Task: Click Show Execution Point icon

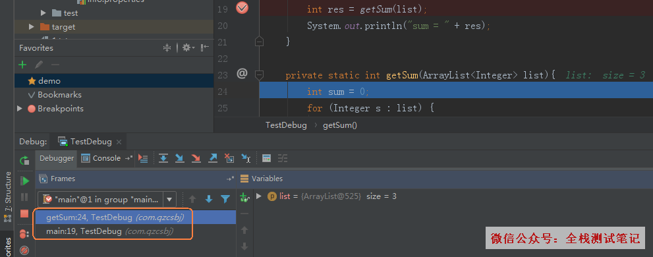Action: click(x=143, y=158)
